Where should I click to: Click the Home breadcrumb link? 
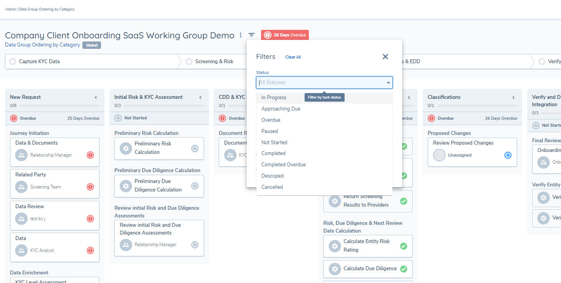coord(10,9)
